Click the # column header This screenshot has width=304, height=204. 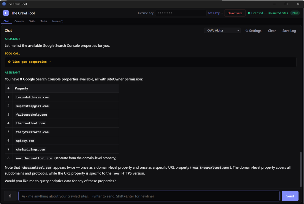click(8, 88)
